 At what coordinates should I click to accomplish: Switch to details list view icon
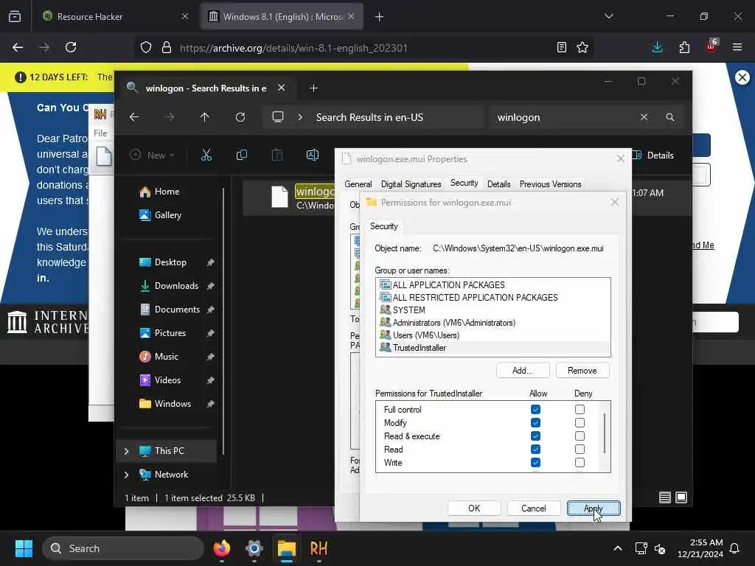click(665, 497)
